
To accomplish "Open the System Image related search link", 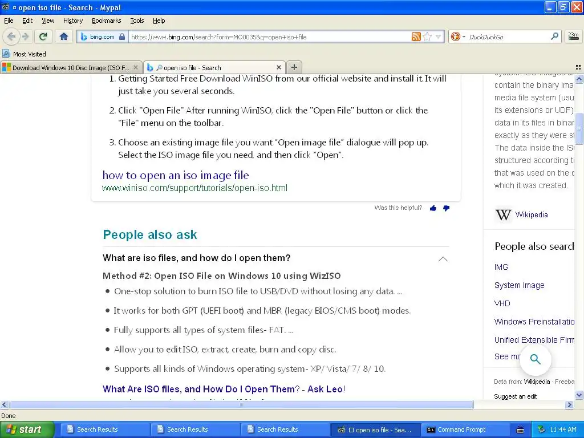I will point(519,285).
